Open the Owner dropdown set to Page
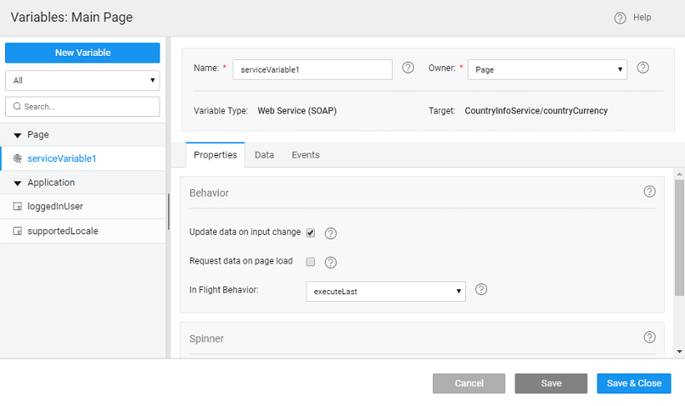 (x=547, y=70)
